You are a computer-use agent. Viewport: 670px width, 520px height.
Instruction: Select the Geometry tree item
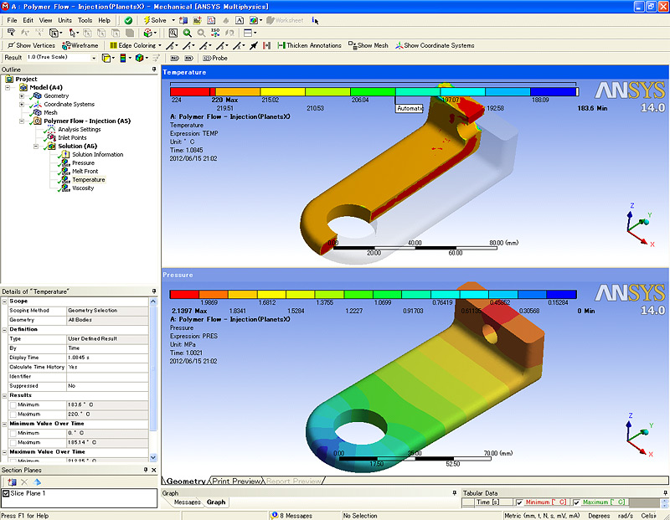tap(56, 95)
